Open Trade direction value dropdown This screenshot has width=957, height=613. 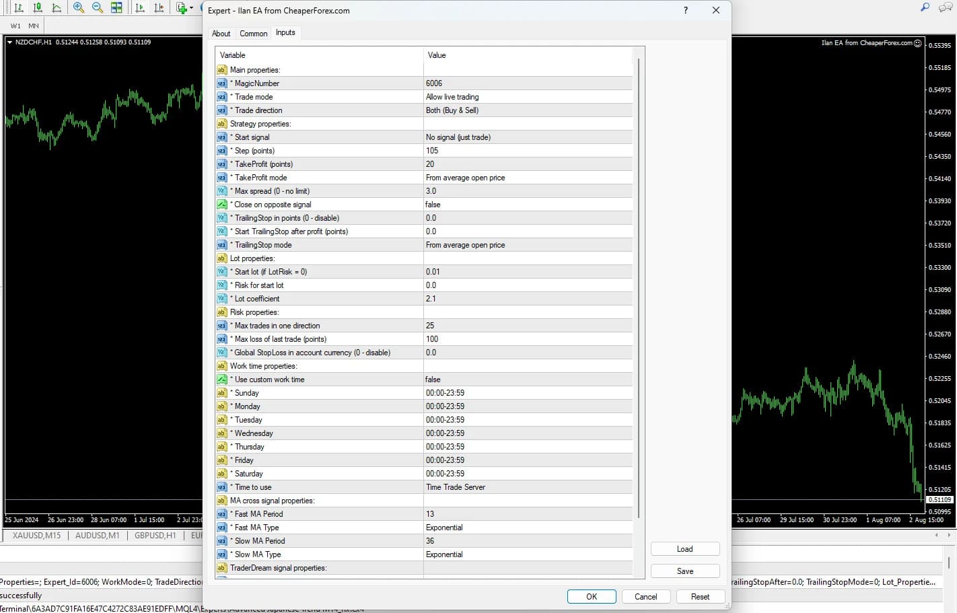point(528,110)
